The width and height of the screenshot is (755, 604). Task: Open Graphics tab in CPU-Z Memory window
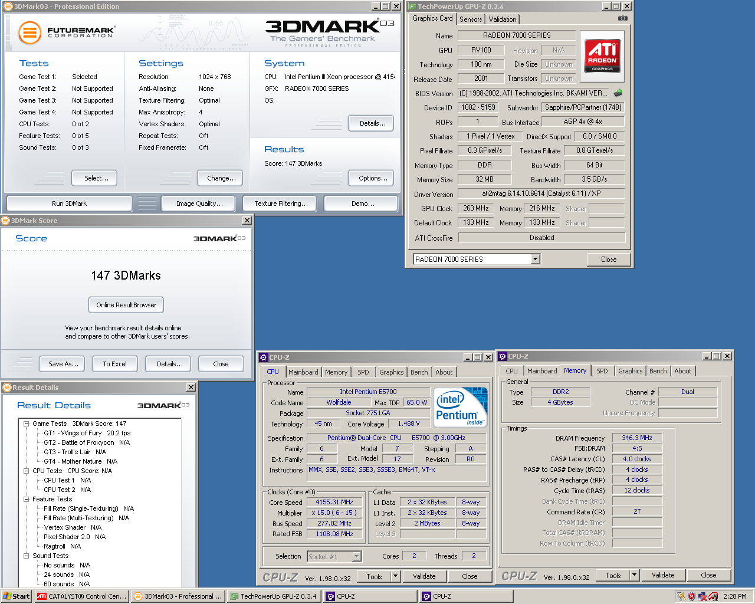pyautogui.click(x=630, y=371)
